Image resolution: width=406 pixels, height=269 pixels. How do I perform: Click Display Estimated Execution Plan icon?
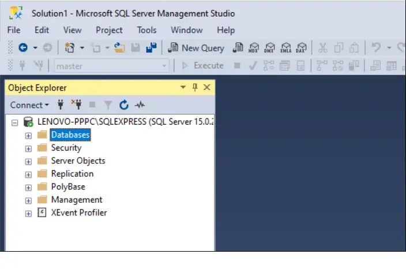coord(269,66)
